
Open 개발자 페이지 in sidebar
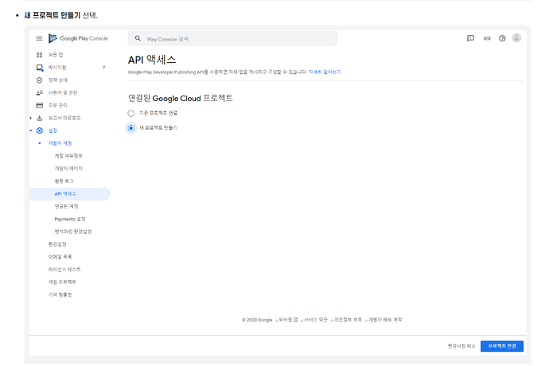coord(68,169)
